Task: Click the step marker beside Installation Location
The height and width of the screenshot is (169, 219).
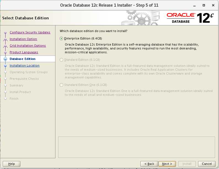Action: click(x=5, y=65)
